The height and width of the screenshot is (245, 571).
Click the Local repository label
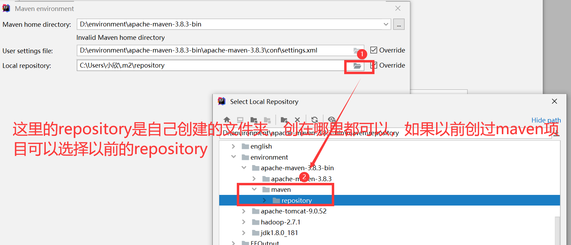(x=27, y=66)
